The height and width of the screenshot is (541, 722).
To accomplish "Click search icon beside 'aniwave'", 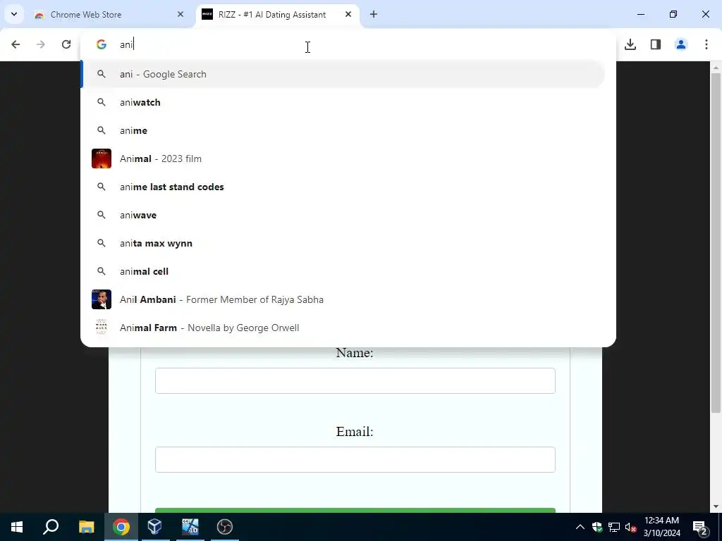I will pos(102,215).
